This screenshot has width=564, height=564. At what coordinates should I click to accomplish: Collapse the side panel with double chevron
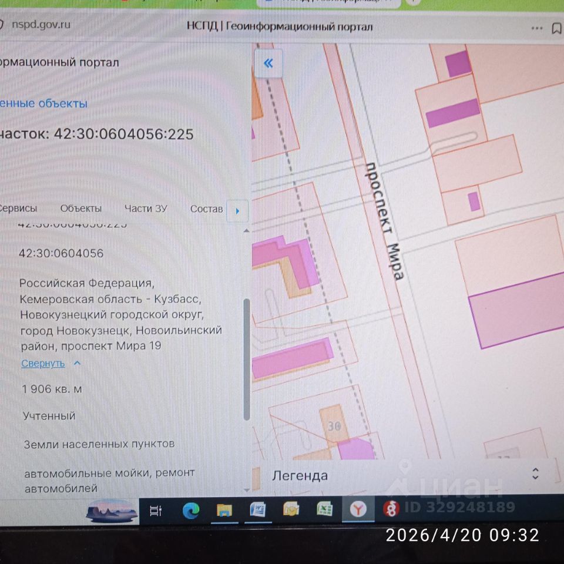pyautogui.click(x=268, y=63)
